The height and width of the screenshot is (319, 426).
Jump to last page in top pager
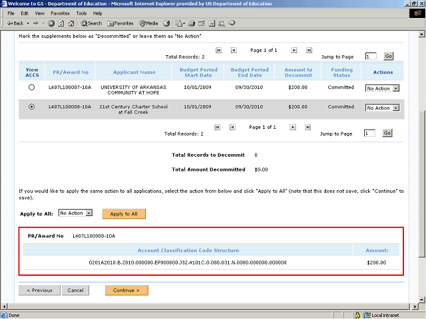click(309, 51)
